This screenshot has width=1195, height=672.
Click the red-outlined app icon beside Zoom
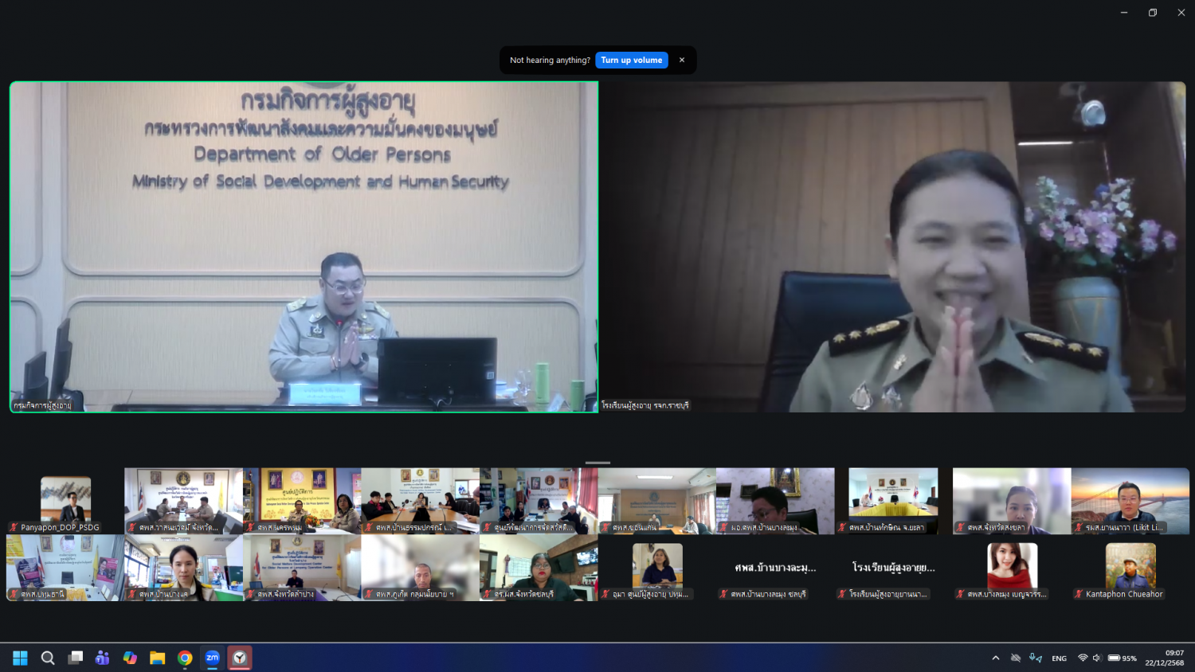240,658
